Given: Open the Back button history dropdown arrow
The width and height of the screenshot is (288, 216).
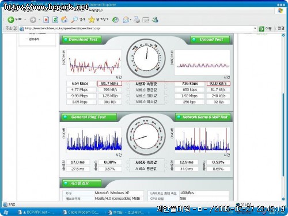Looking at the screenshot, I should pos(25,20).
